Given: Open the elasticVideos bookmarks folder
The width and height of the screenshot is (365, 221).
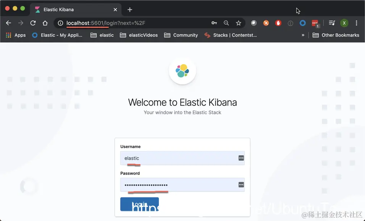Looking at the screenshot, I should point(139,35).
